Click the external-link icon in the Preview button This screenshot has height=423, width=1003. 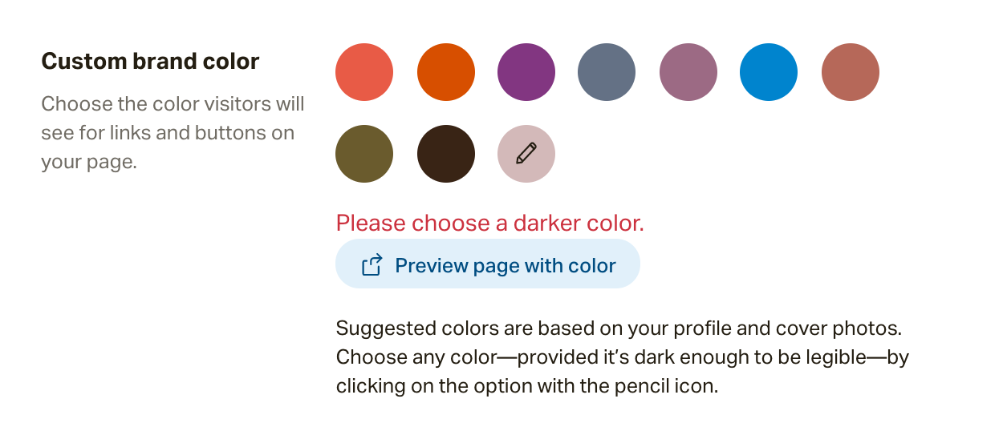pyautogui.click(x=372, y=265)
